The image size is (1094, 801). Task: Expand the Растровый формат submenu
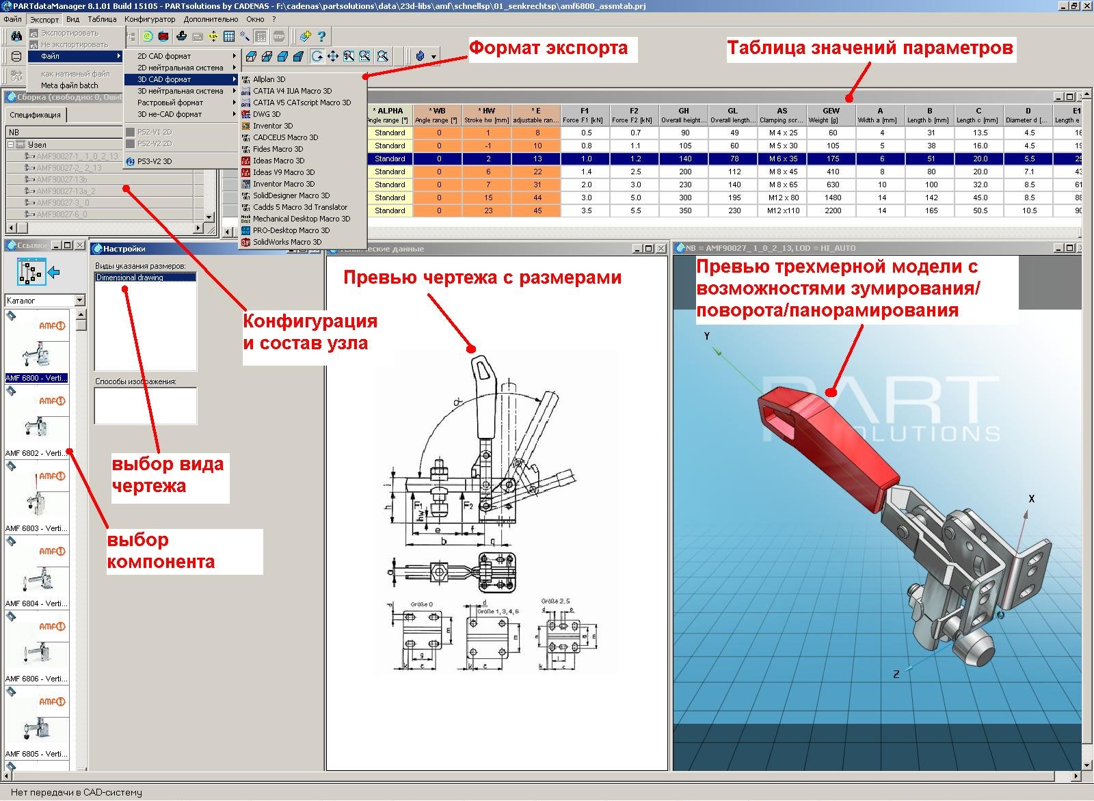(x=181, y=103)
